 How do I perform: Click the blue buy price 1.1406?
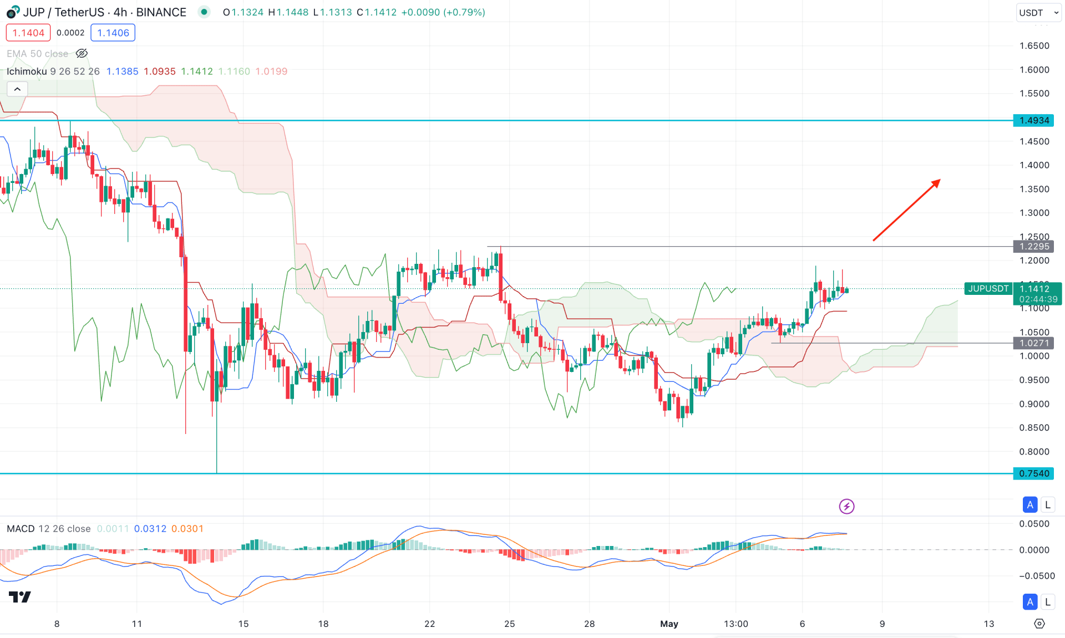click(113, 33)
